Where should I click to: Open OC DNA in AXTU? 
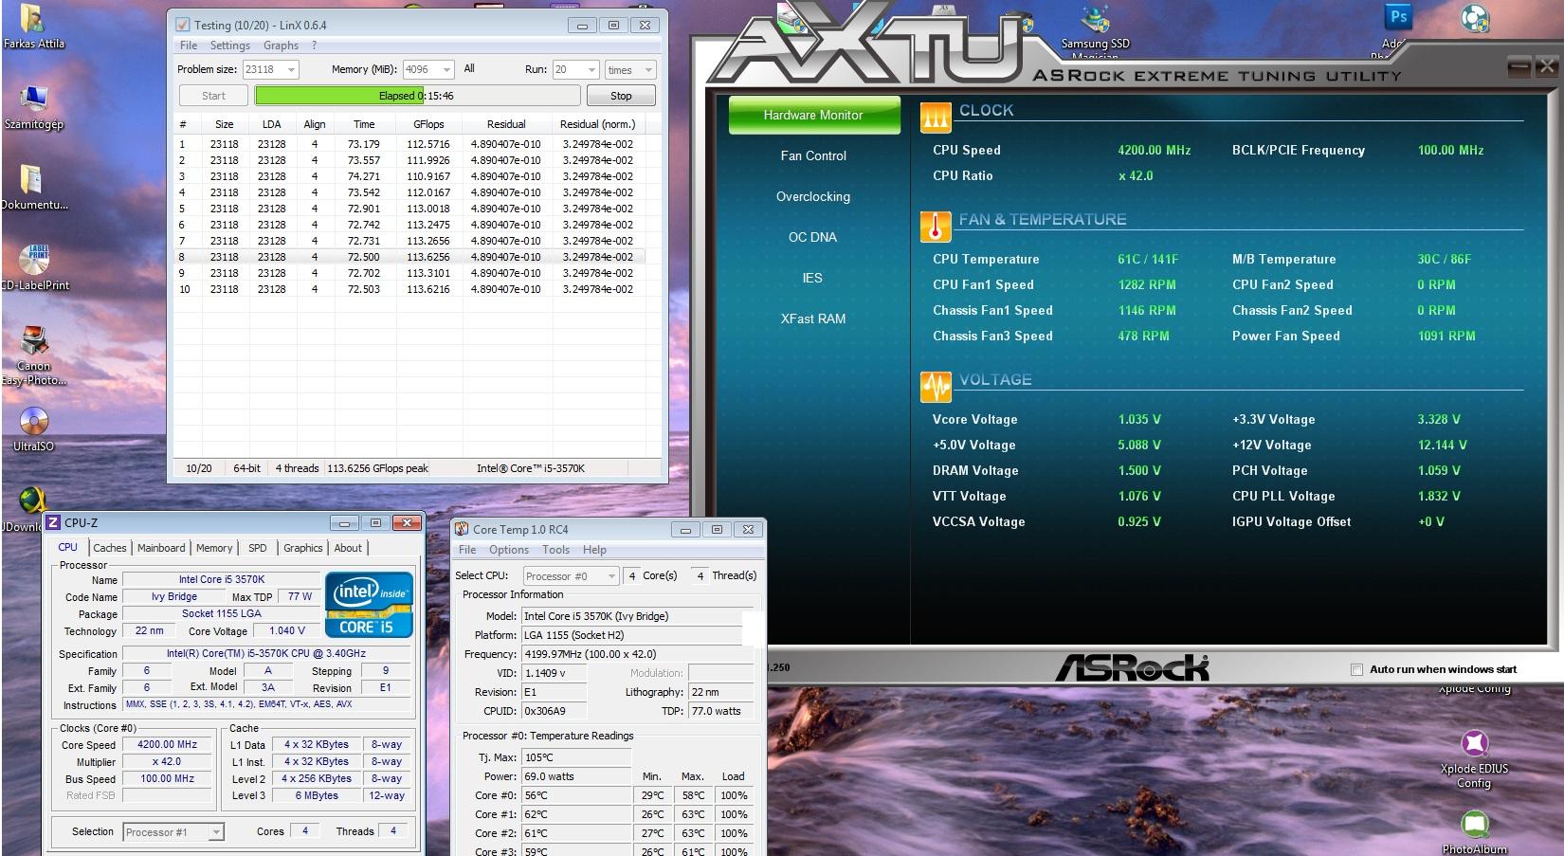[x=813, y=237]
